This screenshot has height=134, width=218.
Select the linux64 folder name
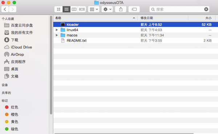72,30
